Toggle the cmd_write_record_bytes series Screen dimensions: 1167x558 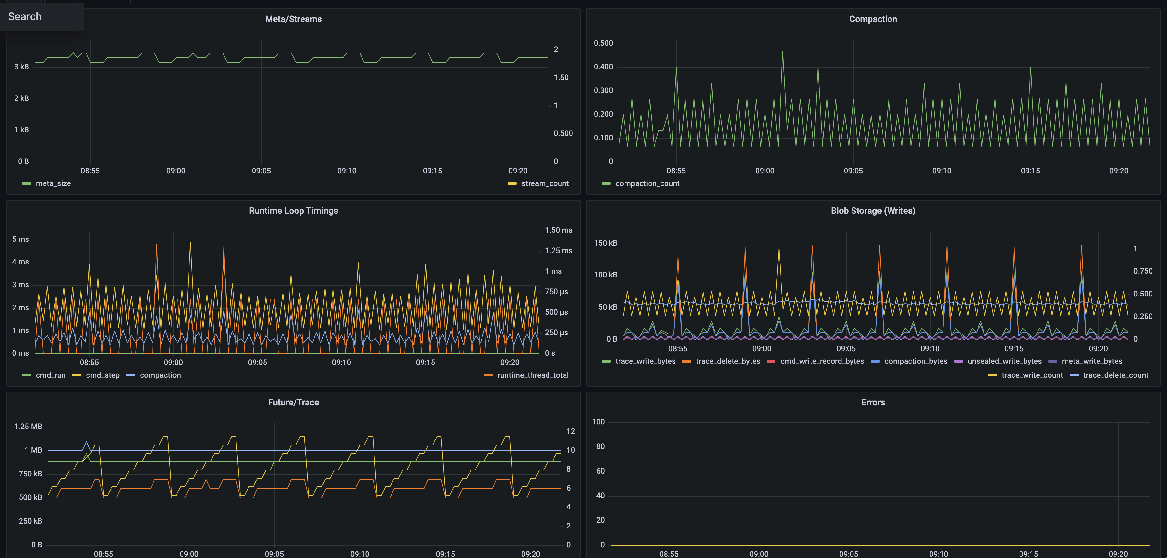(x=822, y=361)
